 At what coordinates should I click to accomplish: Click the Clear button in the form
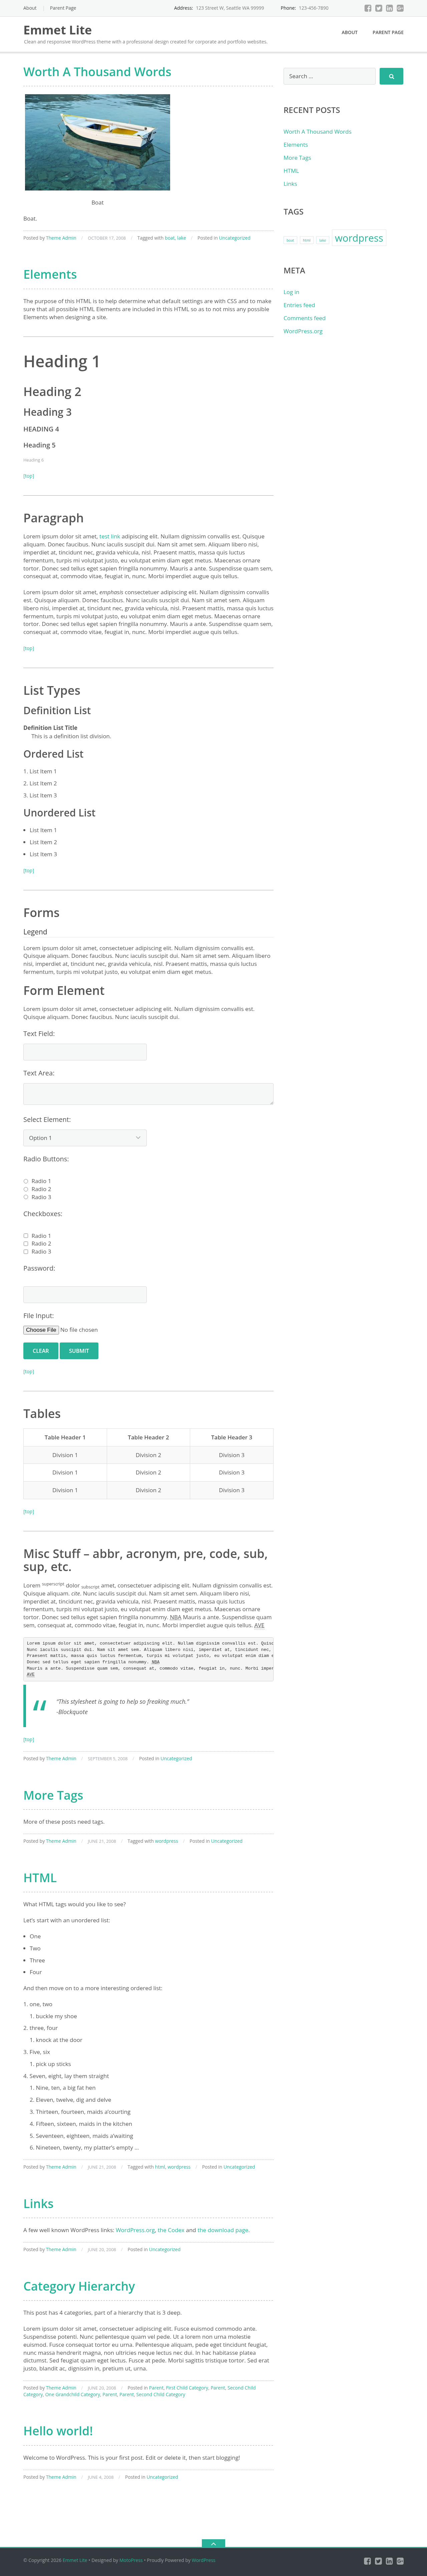coord(41,1351)
